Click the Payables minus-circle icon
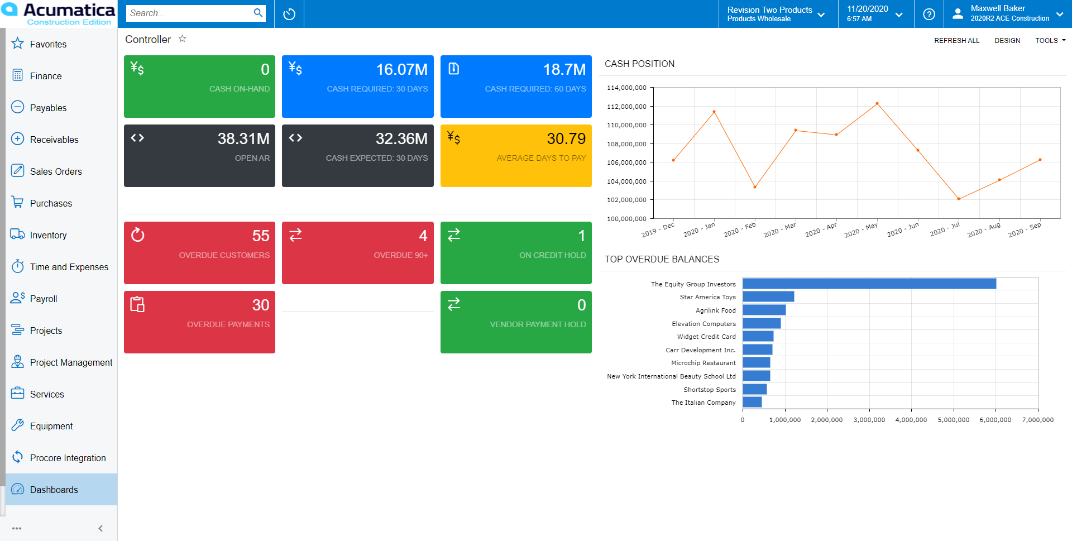Image resolution: width=1072 pixels, height=541 pixels. click(x=18, y=107)
